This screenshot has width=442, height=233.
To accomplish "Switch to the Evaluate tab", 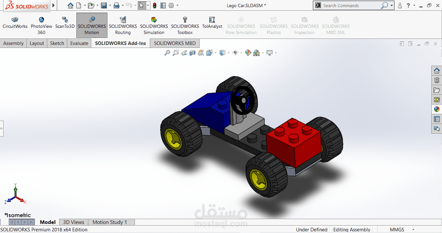I will tap(79, 43).
